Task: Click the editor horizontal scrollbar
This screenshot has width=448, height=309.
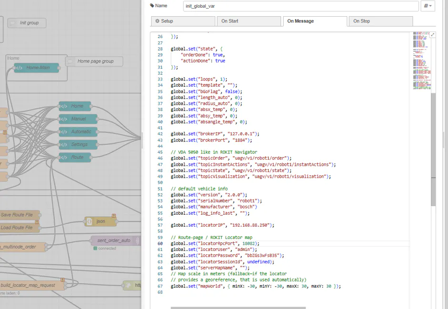Action: click(238, 308)
